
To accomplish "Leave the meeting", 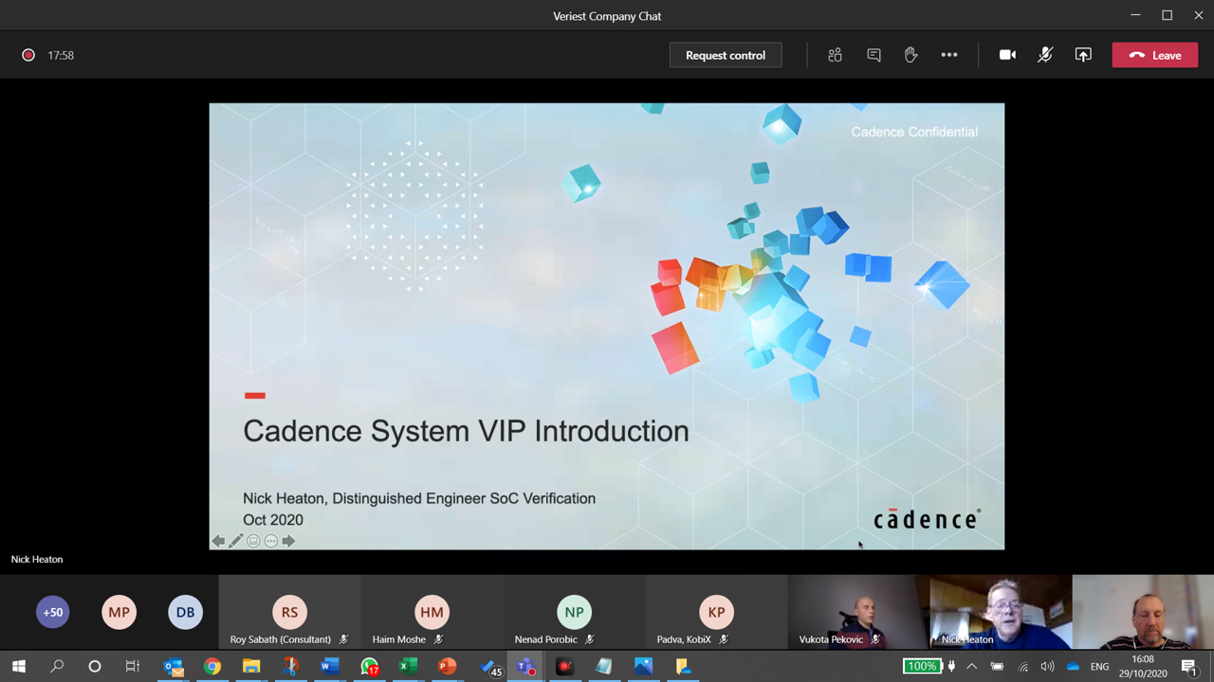I will pyautogui.click(x=1155, y=55).
